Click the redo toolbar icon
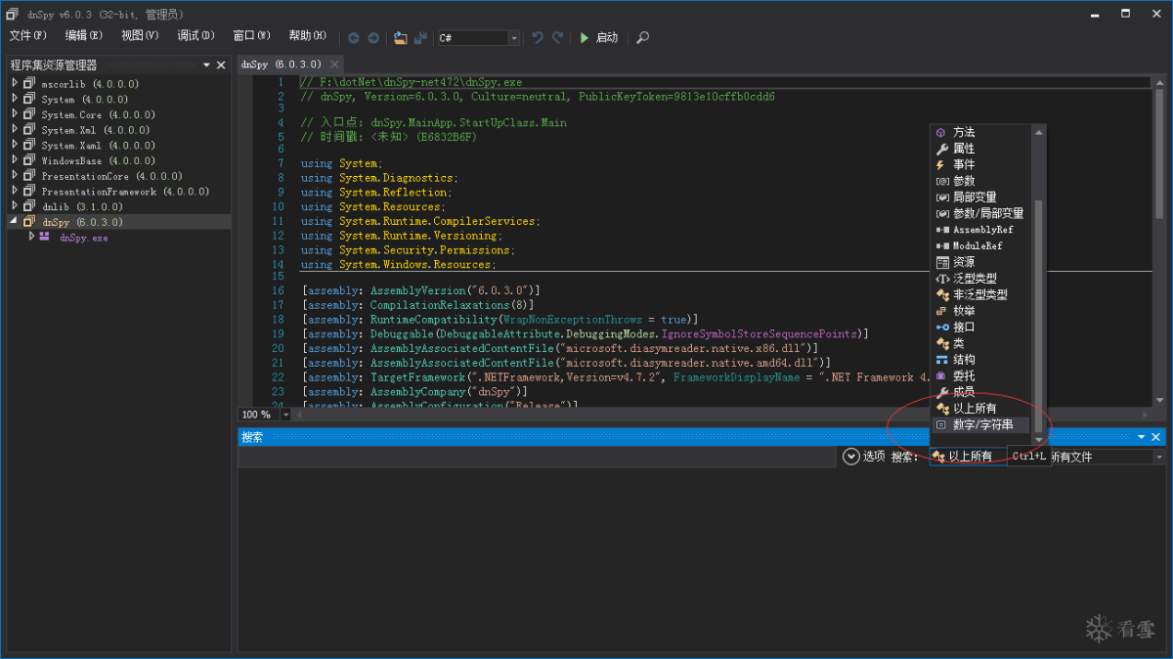This screenshot has width=1173, height=659. [x=558, y=37]
